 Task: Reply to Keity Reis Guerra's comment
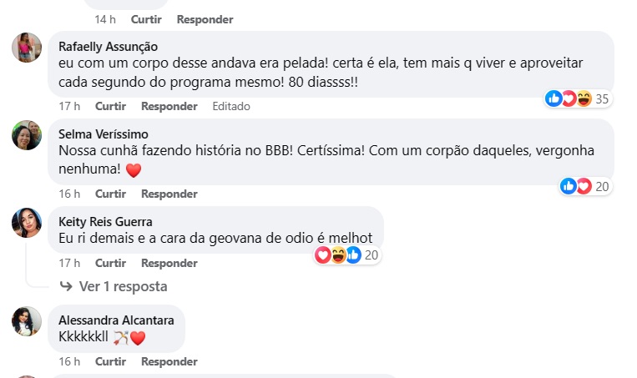(169, 264)
